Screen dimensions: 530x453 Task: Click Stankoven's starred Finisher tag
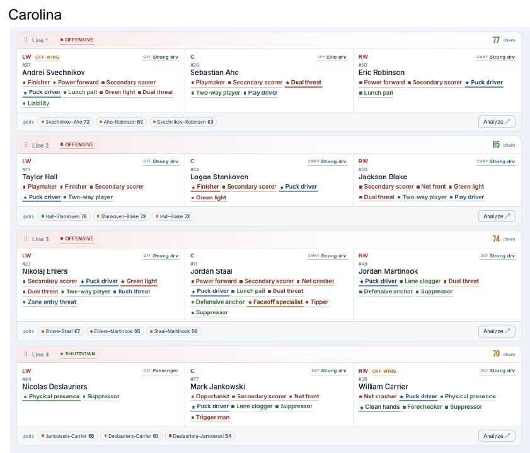pos(205,187)
